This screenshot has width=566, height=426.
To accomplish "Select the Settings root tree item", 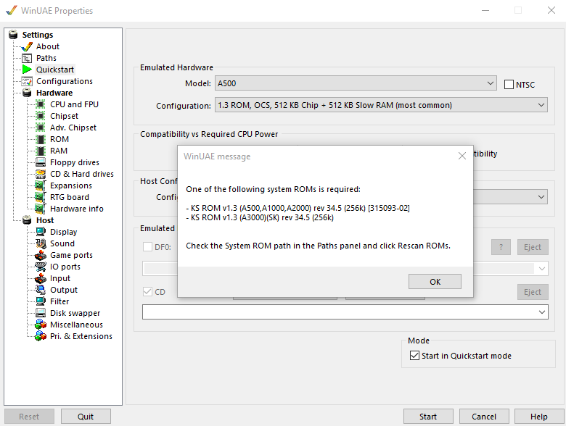I will [x=38, y=35].
